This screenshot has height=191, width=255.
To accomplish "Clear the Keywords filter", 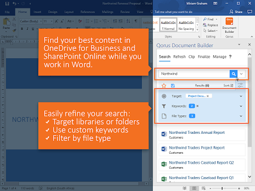I will (197, 106).
